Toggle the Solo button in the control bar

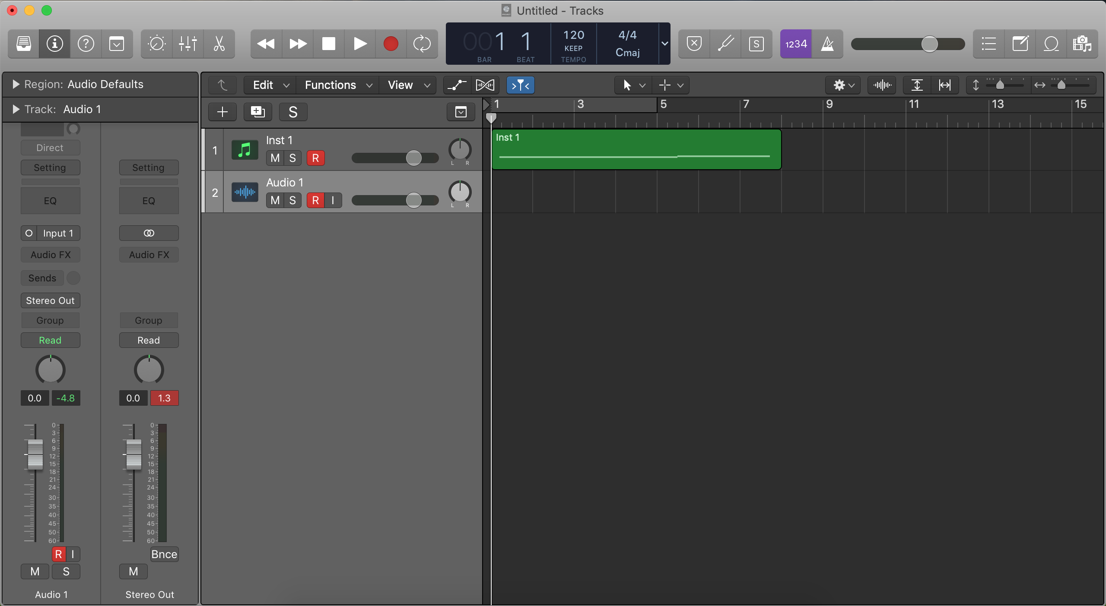(756, 44)
